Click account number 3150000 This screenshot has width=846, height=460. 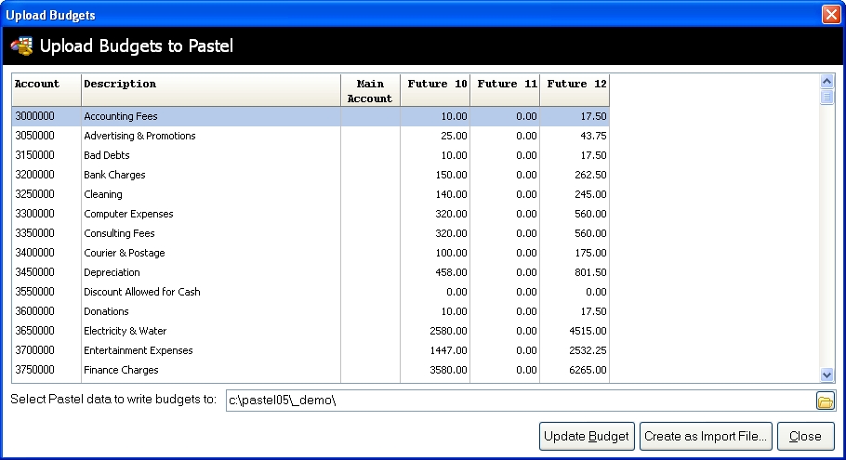tap(34, 155)
